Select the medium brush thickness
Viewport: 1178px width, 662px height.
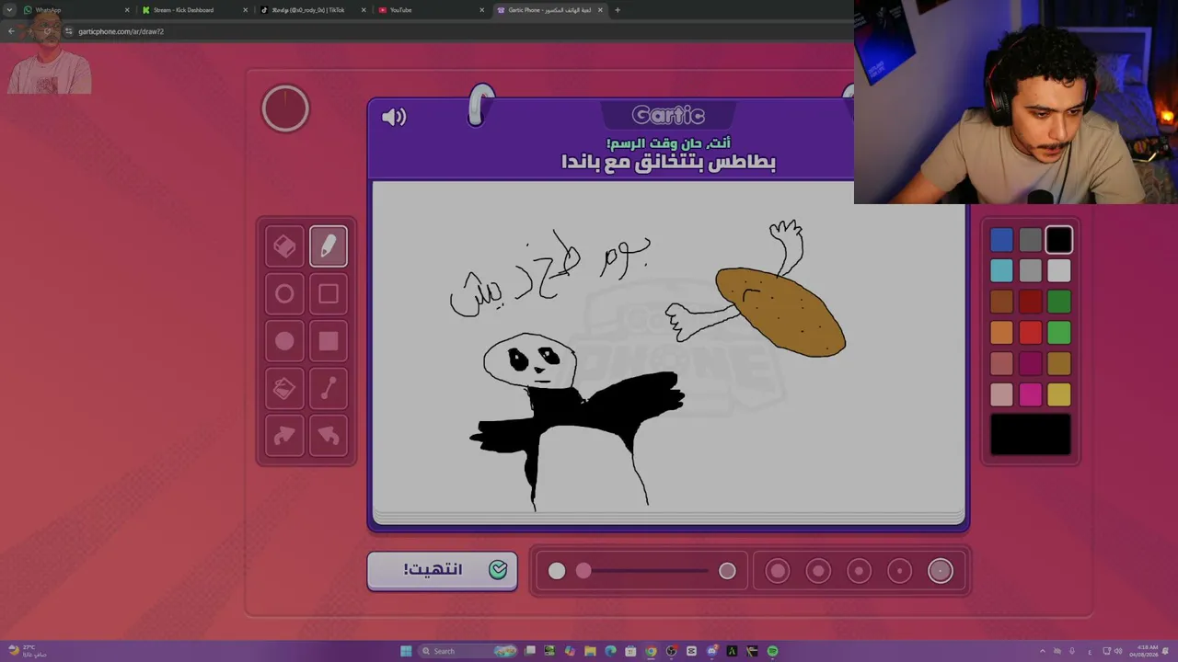pyautogui.click(x=859, y=571)
